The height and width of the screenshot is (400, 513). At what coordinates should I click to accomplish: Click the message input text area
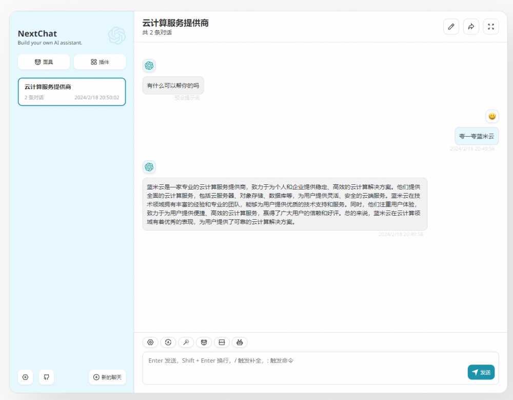(303, 367)
